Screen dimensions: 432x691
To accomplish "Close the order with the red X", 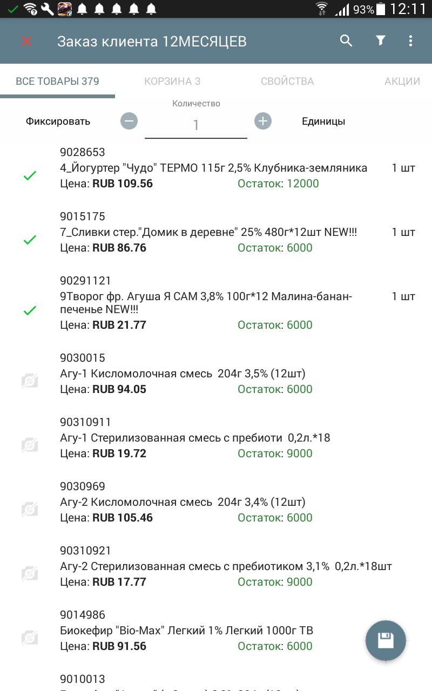I will (26, 41).
